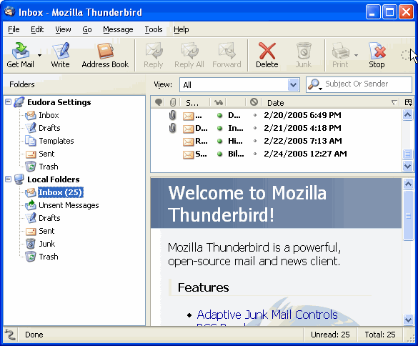Open the View filter dropdown showing All
This screenshot has width=418, height=346.
click(x=239, y=85)
